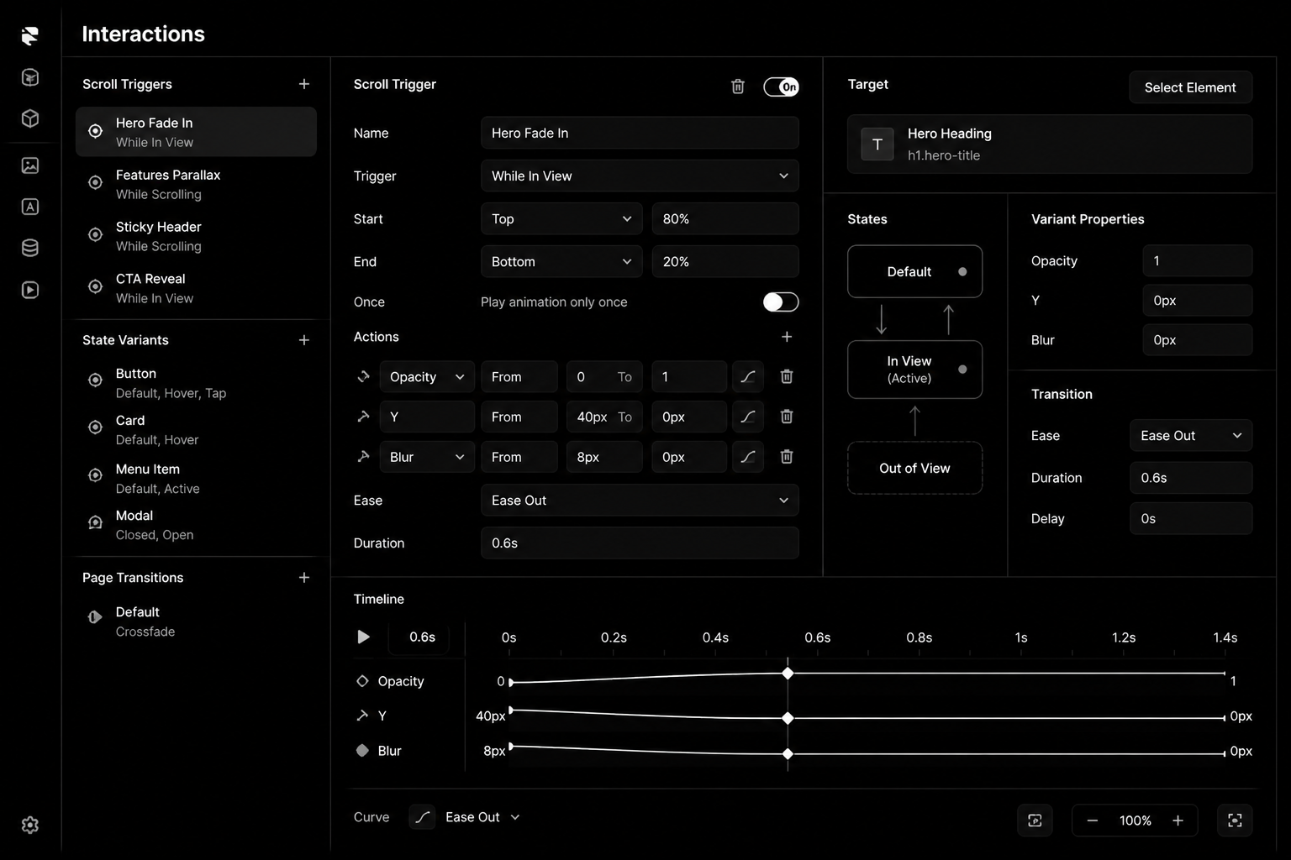The width and height of the screenshot is (1291, 860).
Task: Open the Default Crossfade page transition
Action: (x=196, y=621)
